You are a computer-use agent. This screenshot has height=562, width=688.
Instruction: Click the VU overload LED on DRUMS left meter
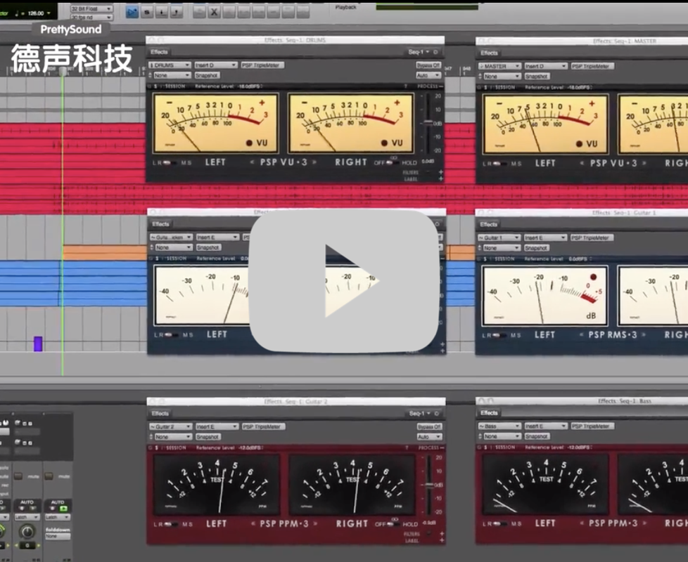tap(249, 143)
